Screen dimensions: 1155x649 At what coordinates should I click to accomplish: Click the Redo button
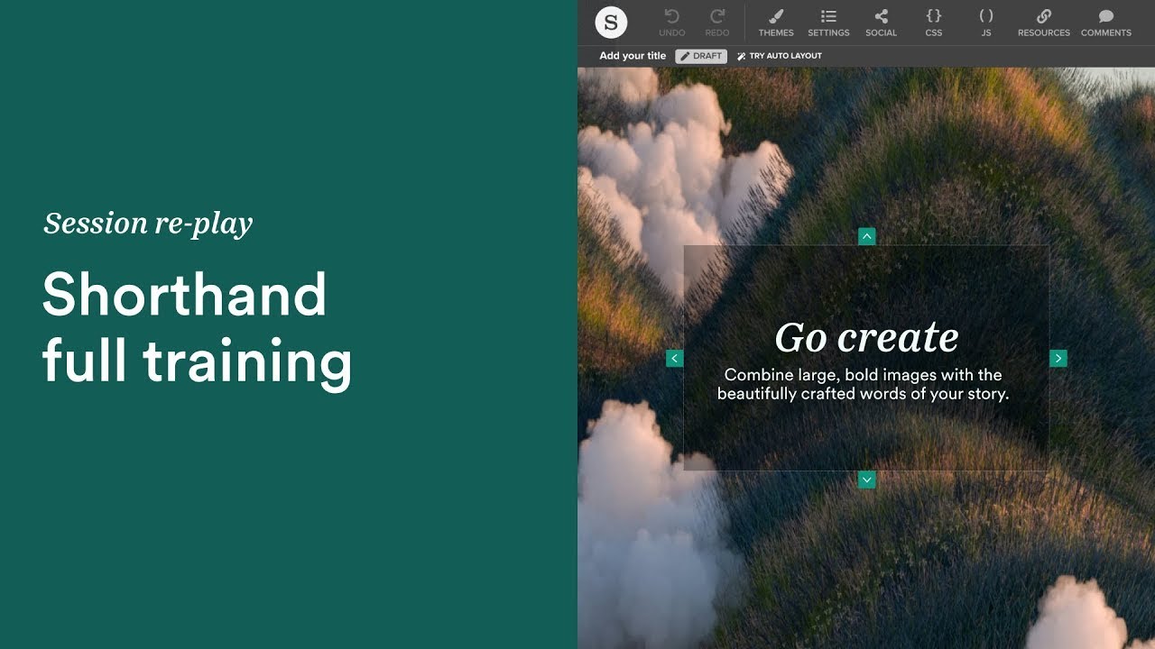point(717,23)
